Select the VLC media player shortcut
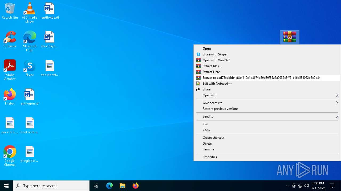 30,13
